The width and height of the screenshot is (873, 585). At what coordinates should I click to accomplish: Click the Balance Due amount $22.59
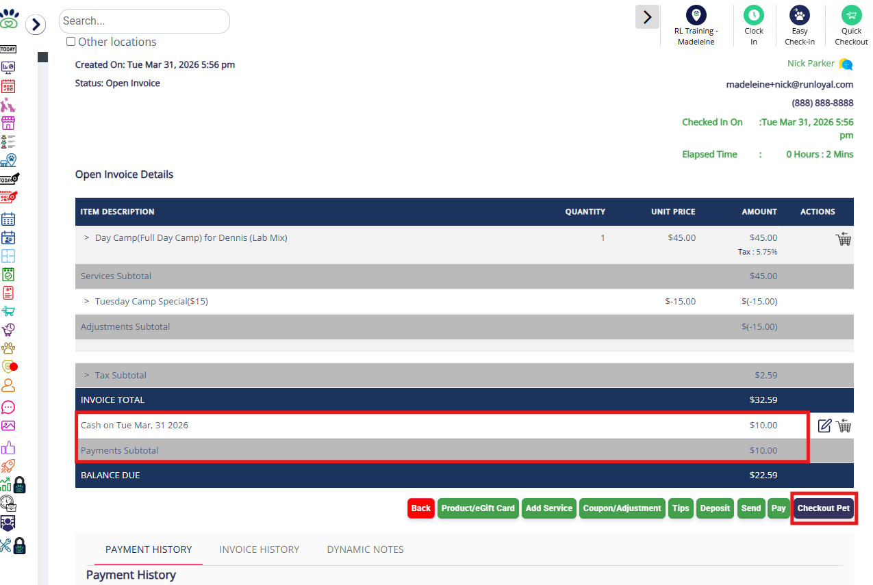(x=763, y=476)
